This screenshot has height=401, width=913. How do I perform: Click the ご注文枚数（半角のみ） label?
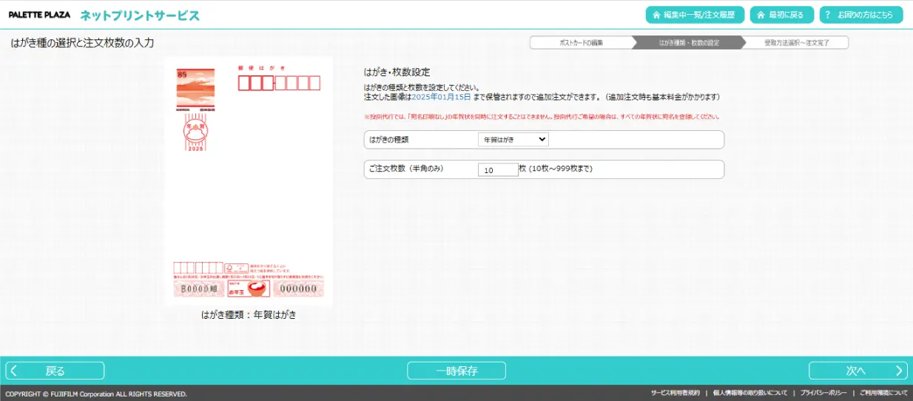pyautogui.click(x=405, y=169)
